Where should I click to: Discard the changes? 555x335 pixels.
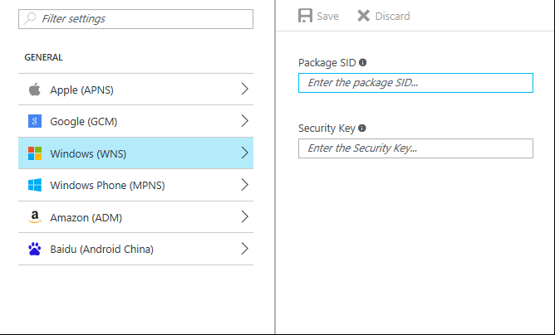click(x=383, y=16)
